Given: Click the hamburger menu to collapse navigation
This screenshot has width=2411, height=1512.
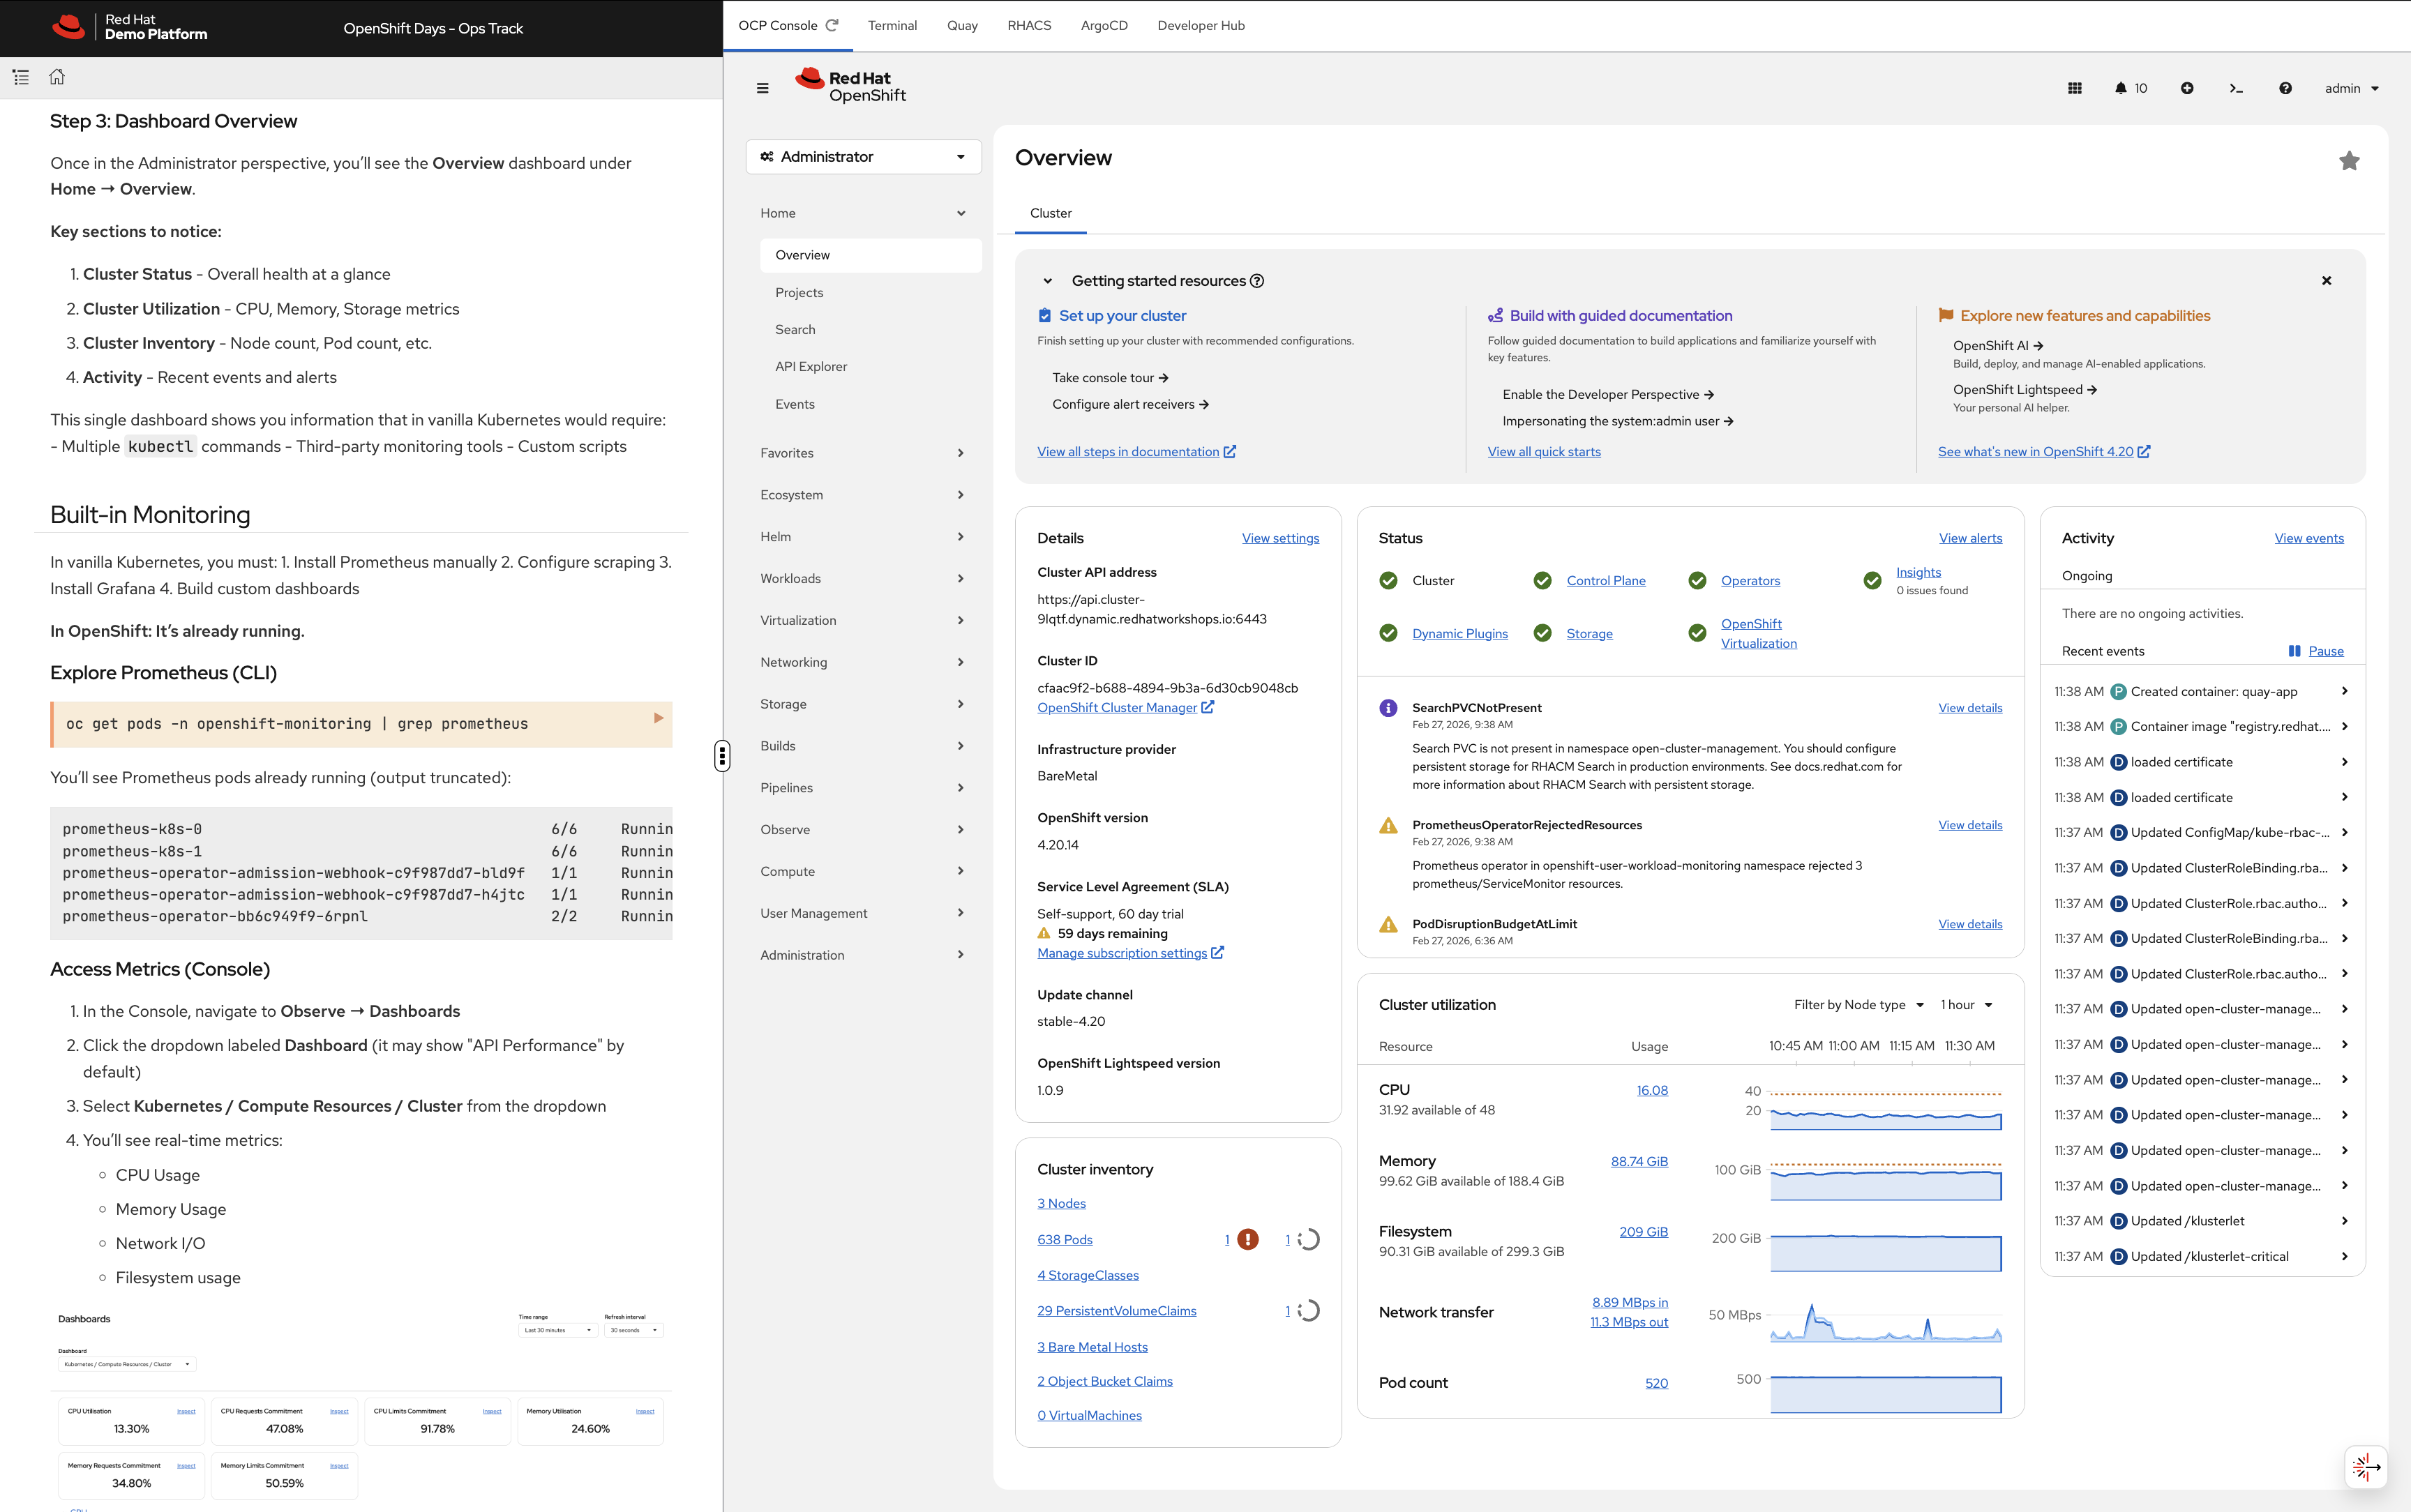Looking at the screenshot, I should 762,88.
